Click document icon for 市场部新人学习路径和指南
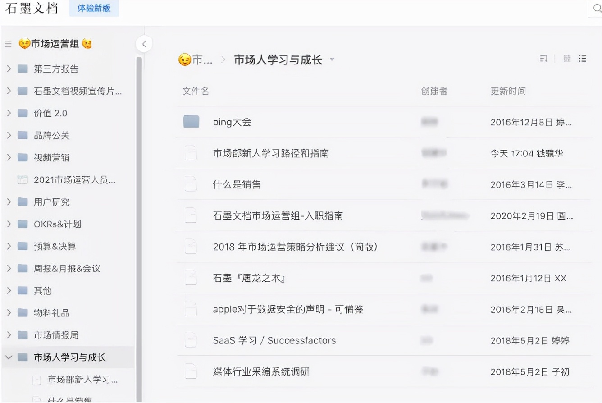 coord(191,153)
